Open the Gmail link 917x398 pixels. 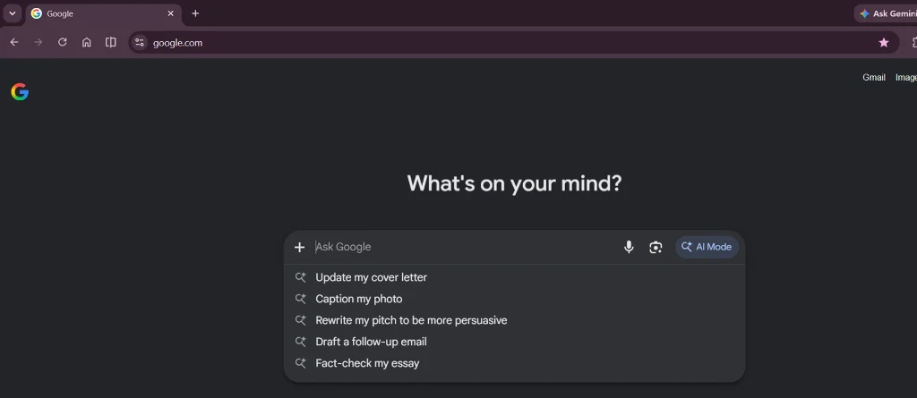[874, 77]
